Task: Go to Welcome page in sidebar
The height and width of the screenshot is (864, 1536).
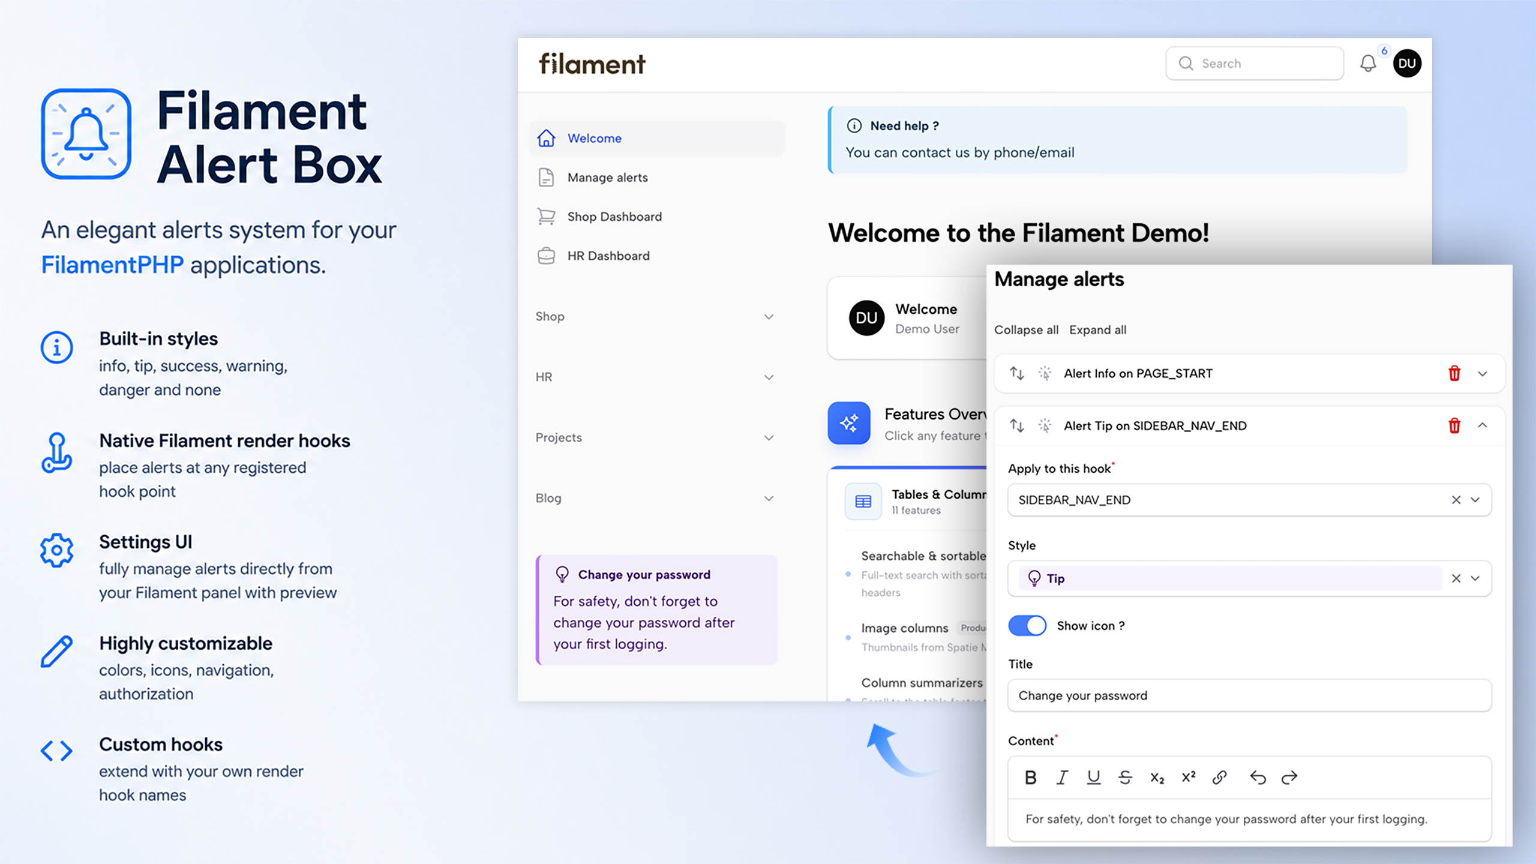Action: 656,138
